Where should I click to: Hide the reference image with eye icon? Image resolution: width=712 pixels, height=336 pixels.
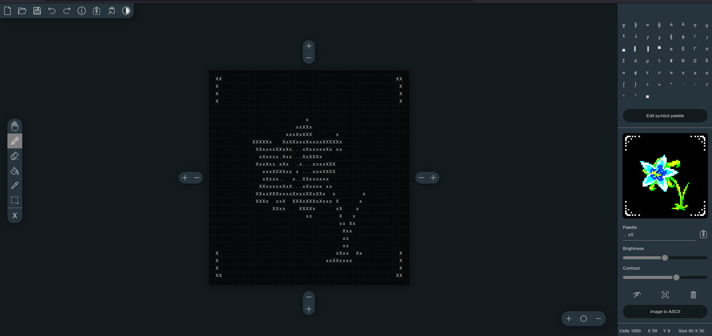coord(637,295)
